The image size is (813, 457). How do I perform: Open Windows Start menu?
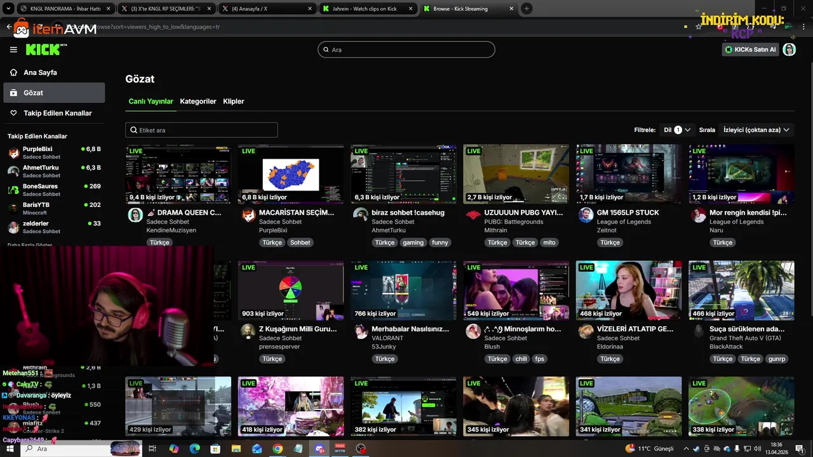10,449
